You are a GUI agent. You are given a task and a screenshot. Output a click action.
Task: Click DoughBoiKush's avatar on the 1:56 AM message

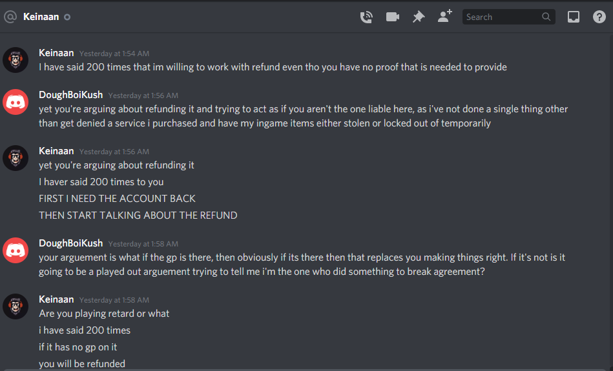coord(16,102)
